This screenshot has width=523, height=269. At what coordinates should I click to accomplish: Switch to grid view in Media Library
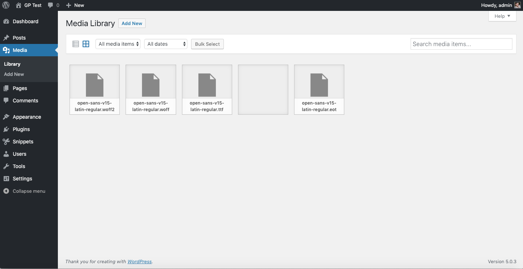tap(86, 44)
